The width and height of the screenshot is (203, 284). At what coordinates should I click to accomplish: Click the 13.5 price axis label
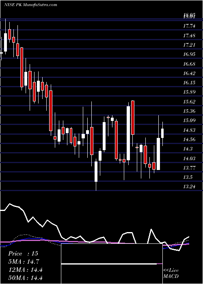[x=188, y=177]
